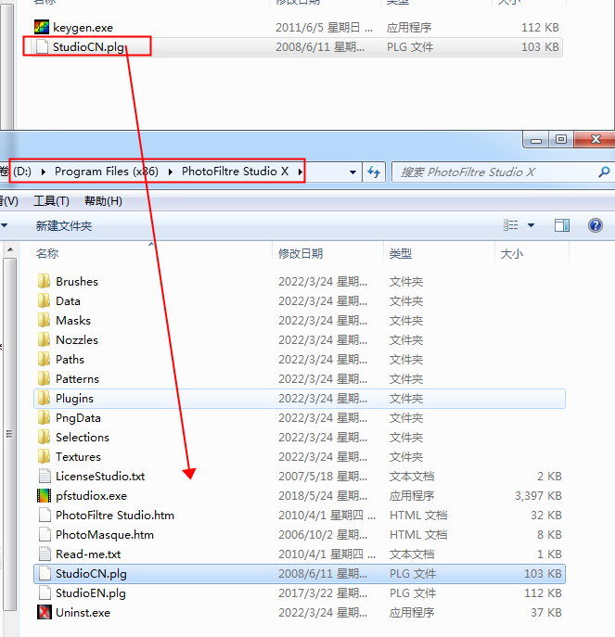Screen dimensions: 615x637
Task: Click the Uninst.exe uninstaller icon
Action: point(44,613)
